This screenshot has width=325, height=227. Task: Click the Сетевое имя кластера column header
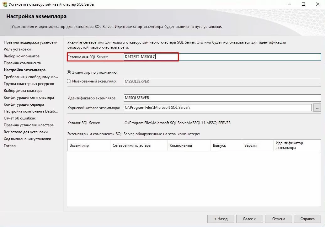click(139, 145)
